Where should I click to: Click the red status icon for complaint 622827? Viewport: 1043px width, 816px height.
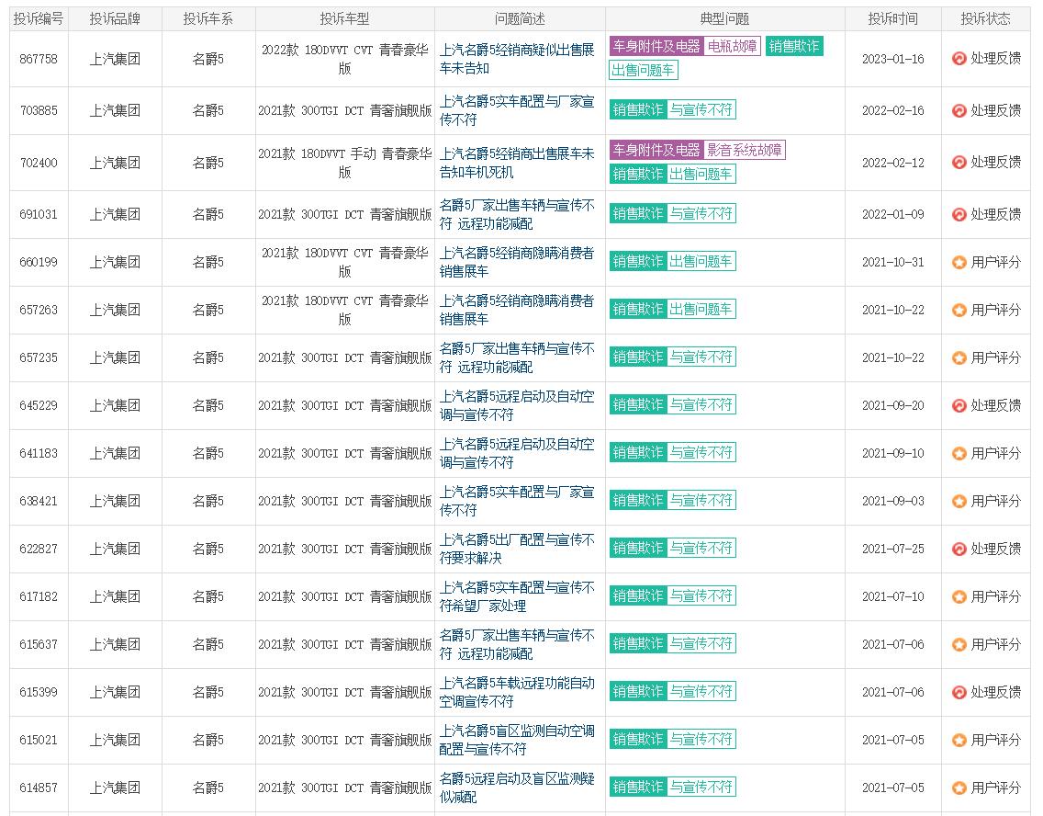point(960,549)
